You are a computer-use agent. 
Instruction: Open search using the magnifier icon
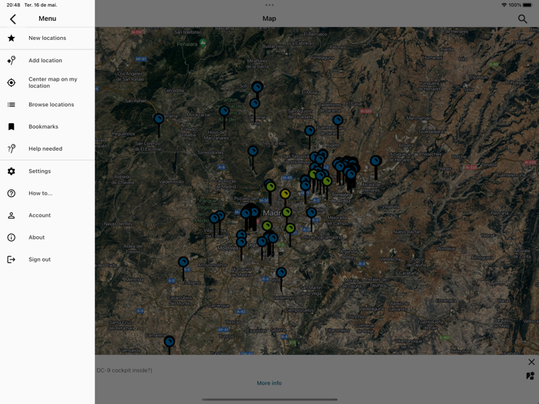522,19
